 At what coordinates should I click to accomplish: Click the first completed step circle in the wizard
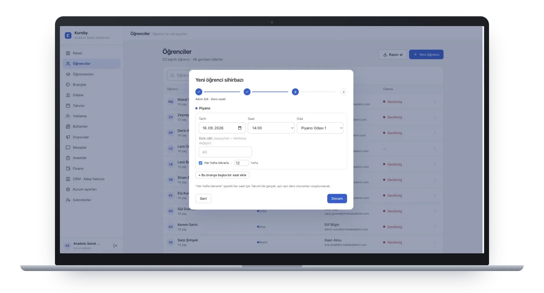199,92
